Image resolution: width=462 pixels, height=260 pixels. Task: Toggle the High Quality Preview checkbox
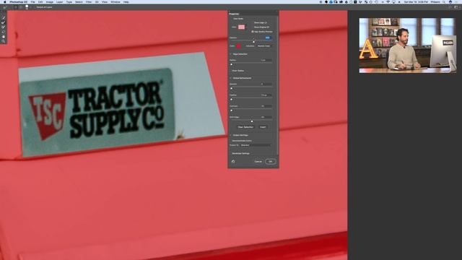pos(253,32)
